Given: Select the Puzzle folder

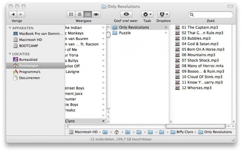Looking at the screenshot, I should point(140,33).
